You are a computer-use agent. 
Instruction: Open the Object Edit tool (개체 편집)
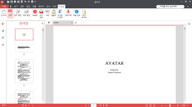[26, 13]
